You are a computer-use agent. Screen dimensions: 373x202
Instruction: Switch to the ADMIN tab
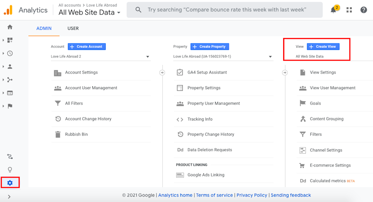44,29
